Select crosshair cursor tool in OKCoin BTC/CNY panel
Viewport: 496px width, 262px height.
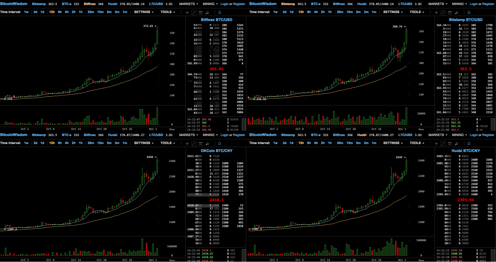187,143
